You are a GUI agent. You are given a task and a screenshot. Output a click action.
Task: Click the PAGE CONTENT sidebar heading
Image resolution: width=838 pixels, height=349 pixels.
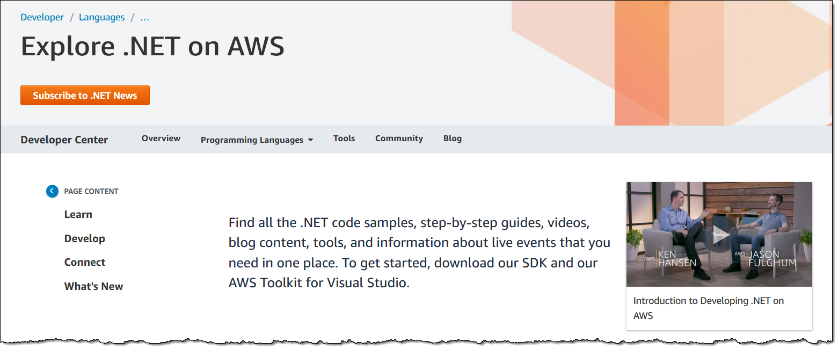pyautogui.click(x=91, y=191)
